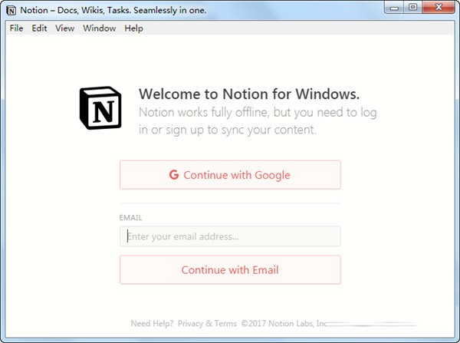The height and width of the screenshot is (343, 460).
Task: Open the Need Help? link
Action: 152,323
